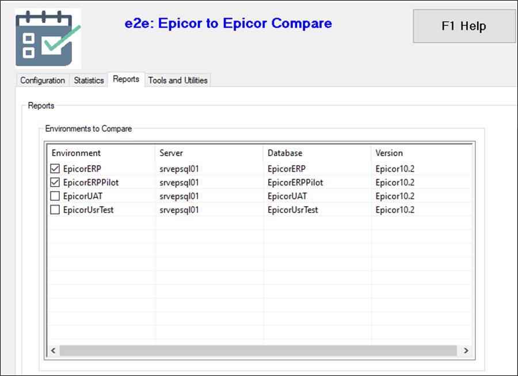Click the e2e calendar checklist logo
Viewport: 518px width, 376px height.
point(48,39)
